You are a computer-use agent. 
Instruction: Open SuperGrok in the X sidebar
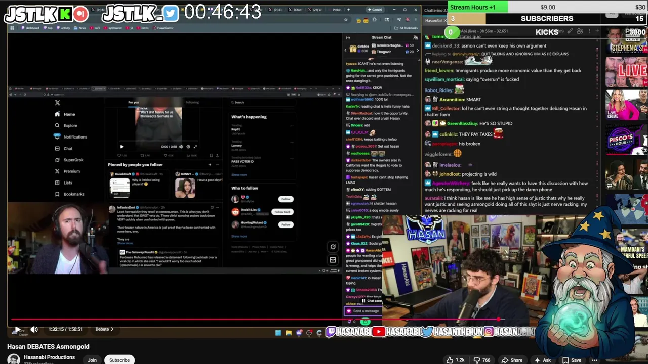pos(69,160)
